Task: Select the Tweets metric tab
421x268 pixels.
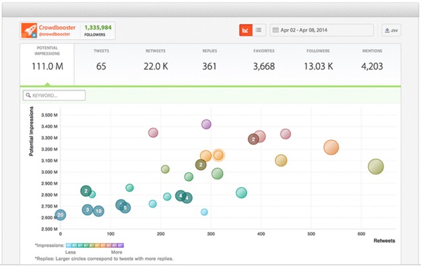Action: (x=101, y=65)
